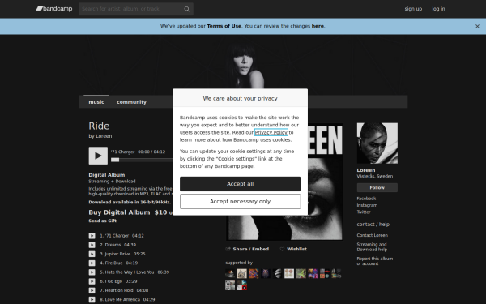Click Buy Digital Album
486x304 pixels.
pyautogui.click(x=119, y=212)
